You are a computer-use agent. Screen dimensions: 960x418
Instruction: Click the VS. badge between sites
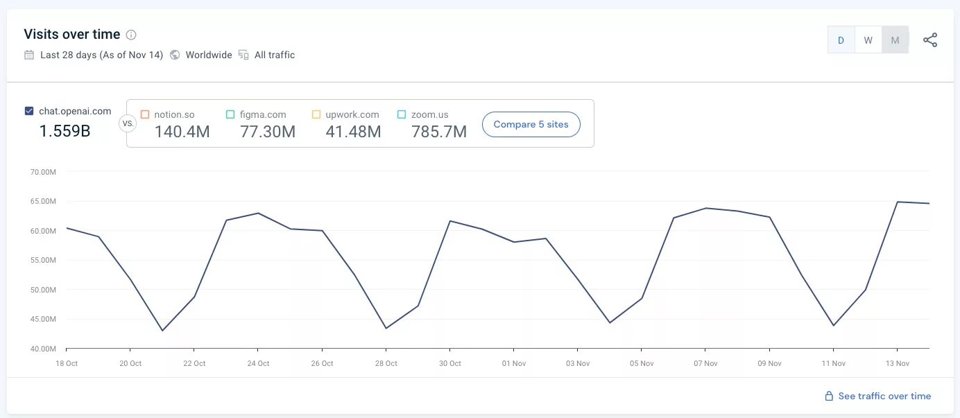coord(127,124)
